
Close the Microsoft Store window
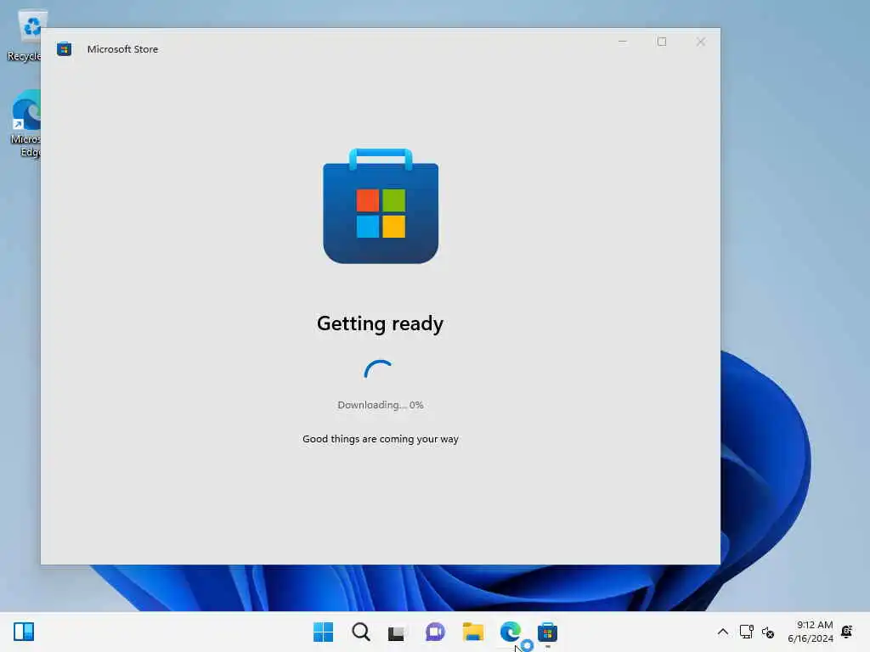(701, 42)
